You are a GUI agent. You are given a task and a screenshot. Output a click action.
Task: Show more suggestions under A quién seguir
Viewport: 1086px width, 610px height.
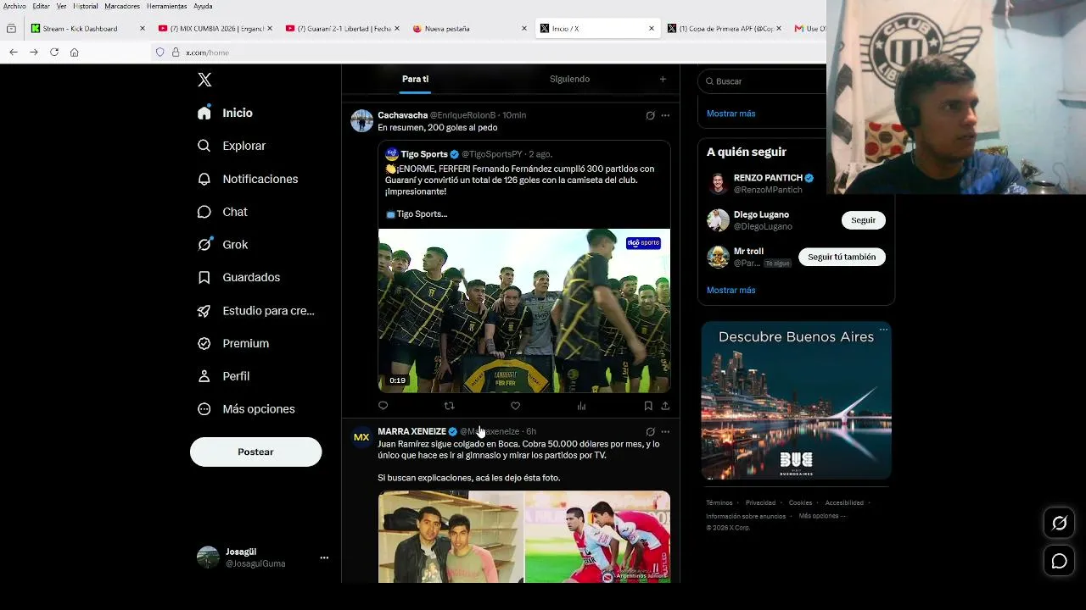click(x=731, y=290)
